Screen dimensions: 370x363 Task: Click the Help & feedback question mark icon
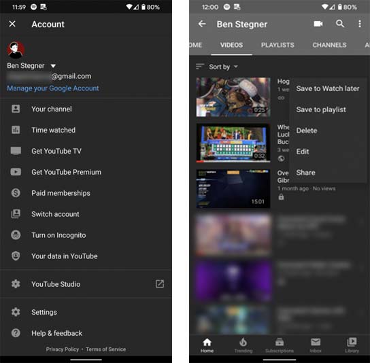tap(16, 333)
